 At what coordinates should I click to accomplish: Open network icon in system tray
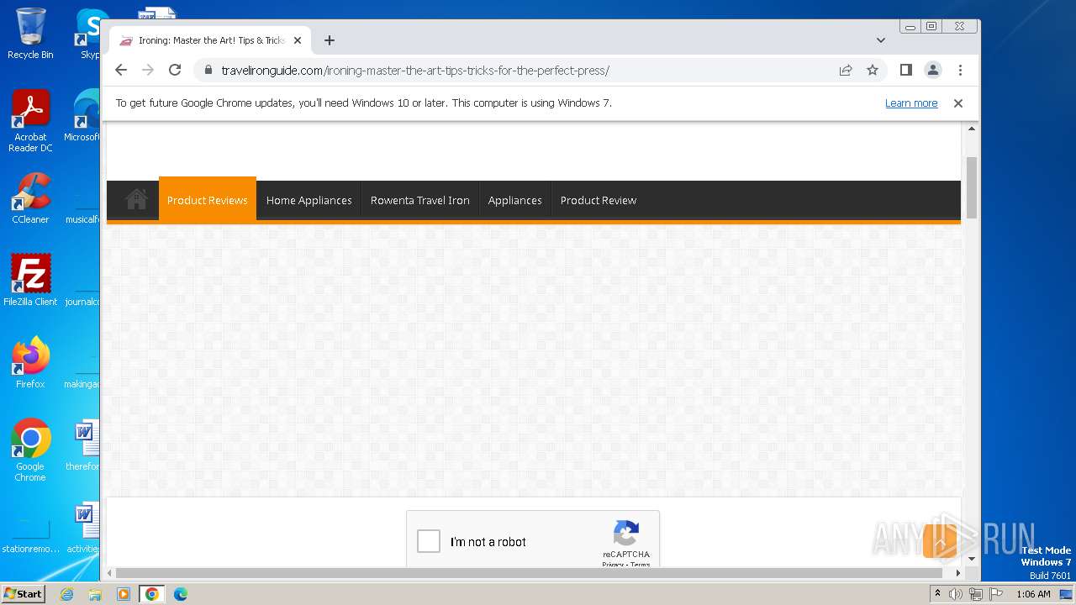pyautogui.click(x=976, y=594)
